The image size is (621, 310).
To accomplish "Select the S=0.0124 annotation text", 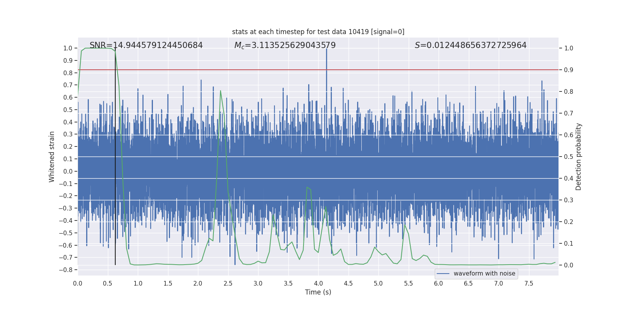I will 470,45.
